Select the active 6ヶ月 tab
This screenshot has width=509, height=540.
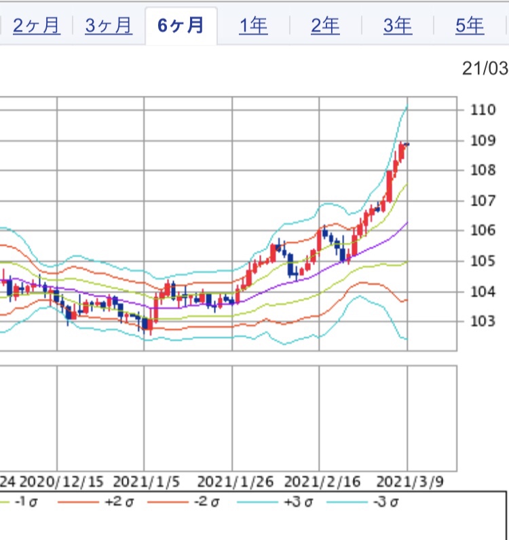coord(181,26)
